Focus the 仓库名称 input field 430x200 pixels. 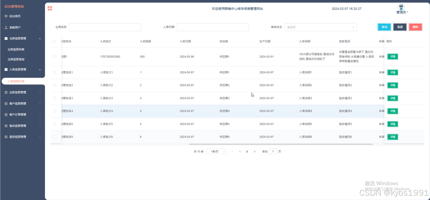[105, 27]
